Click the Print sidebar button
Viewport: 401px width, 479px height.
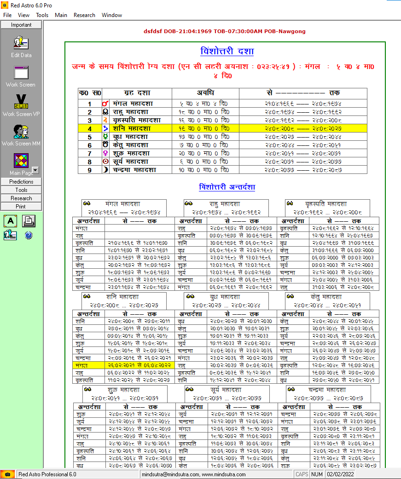click(21, 207)
